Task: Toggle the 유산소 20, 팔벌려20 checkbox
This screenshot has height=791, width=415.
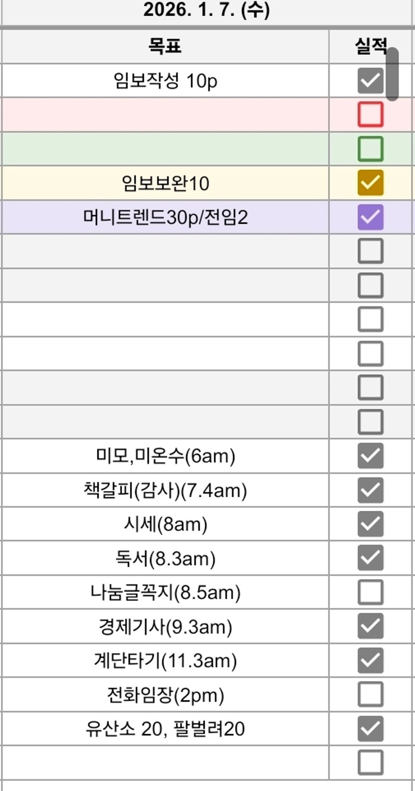Action: (x=370, y=729)
